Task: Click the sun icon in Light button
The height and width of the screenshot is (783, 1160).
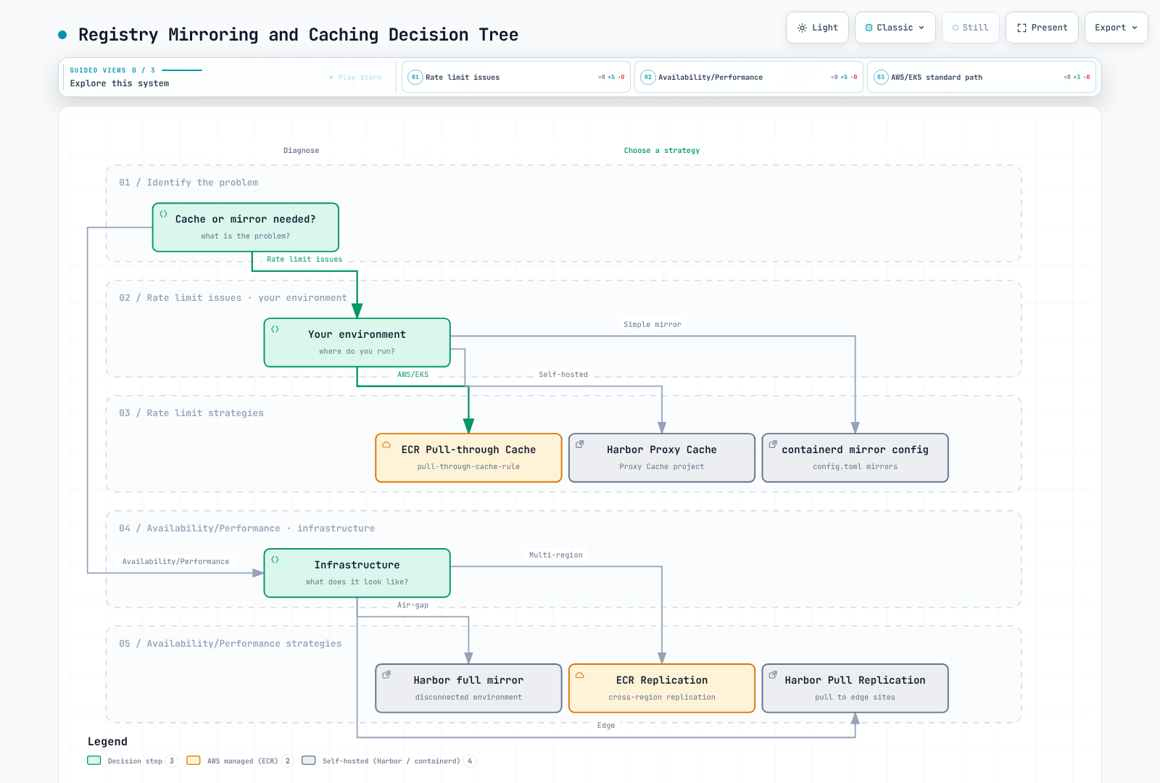Action: coord(802,28)
